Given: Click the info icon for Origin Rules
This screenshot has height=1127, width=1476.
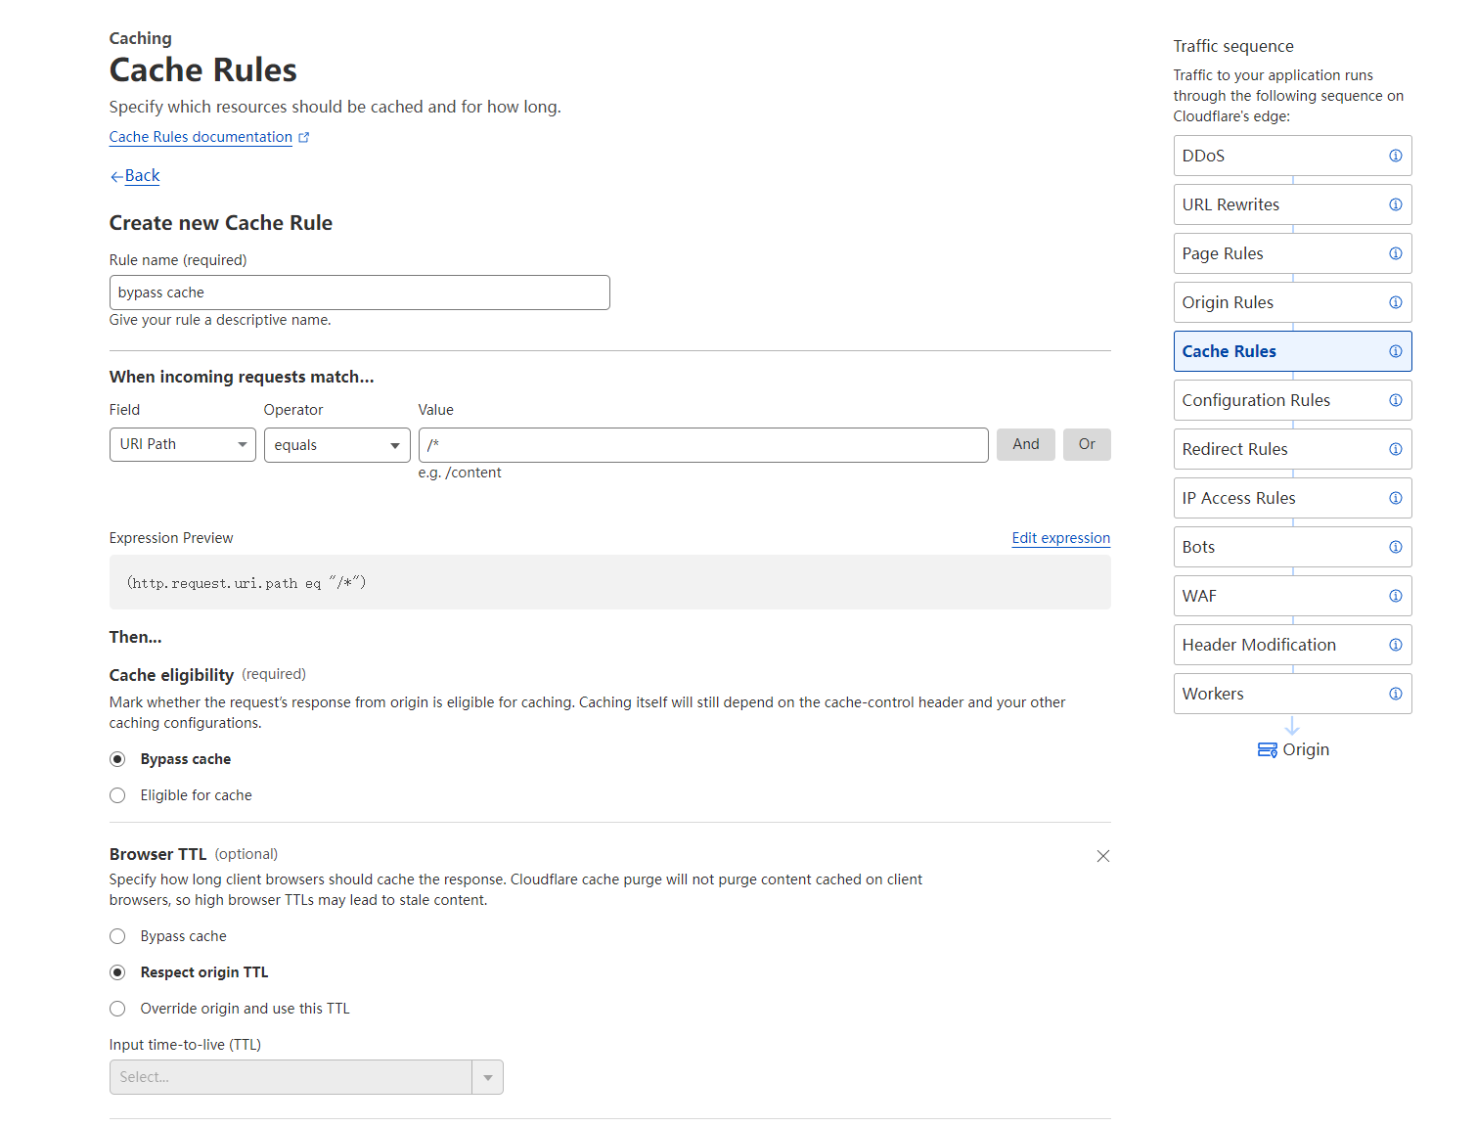Looking at the screenshot, I should pyautogui.click(x=1395, y=302).
